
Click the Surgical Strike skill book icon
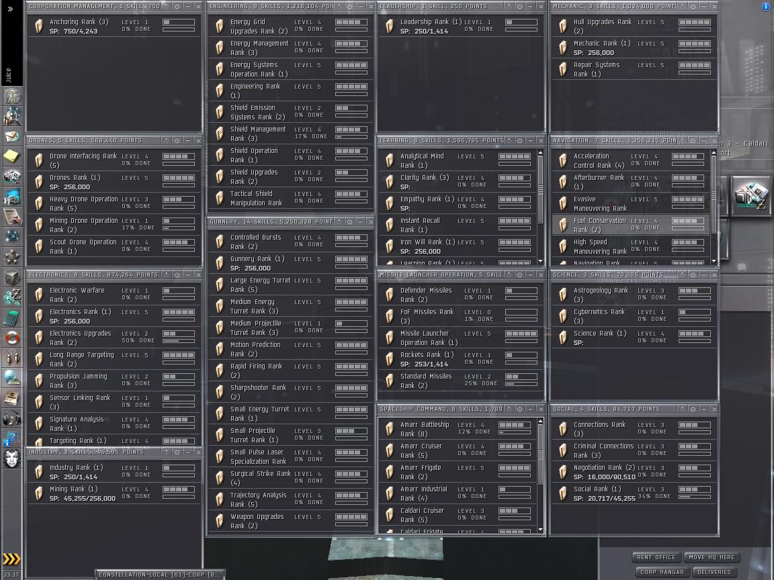pyautogui.click(x=220, y=478)
